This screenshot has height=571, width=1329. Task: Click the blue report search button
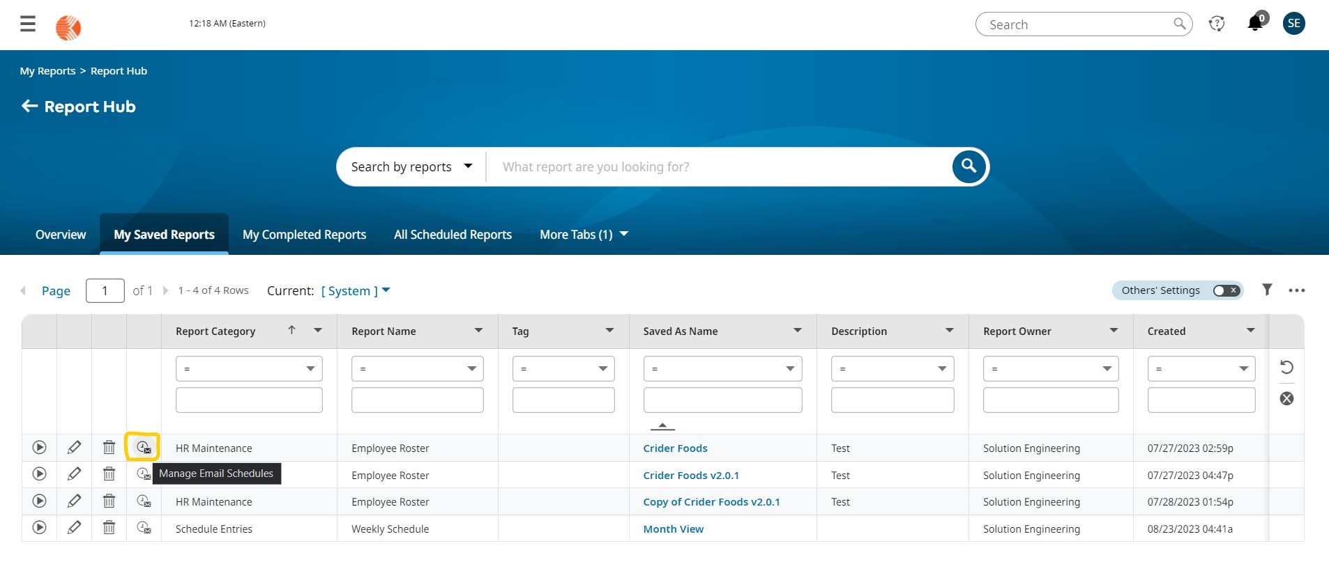[969, 166]
